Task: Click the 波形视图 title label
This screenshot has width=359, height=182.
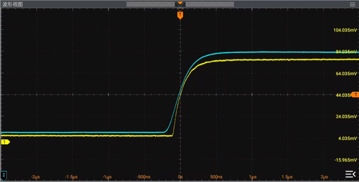Action: [12, 4]
